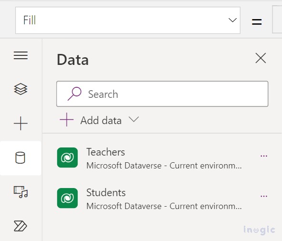Image resolution: width=282 pixels, height=241 pixels.
Task: Click Students' Microsoft Dataverse description text
Action: (x=164, y=206)
